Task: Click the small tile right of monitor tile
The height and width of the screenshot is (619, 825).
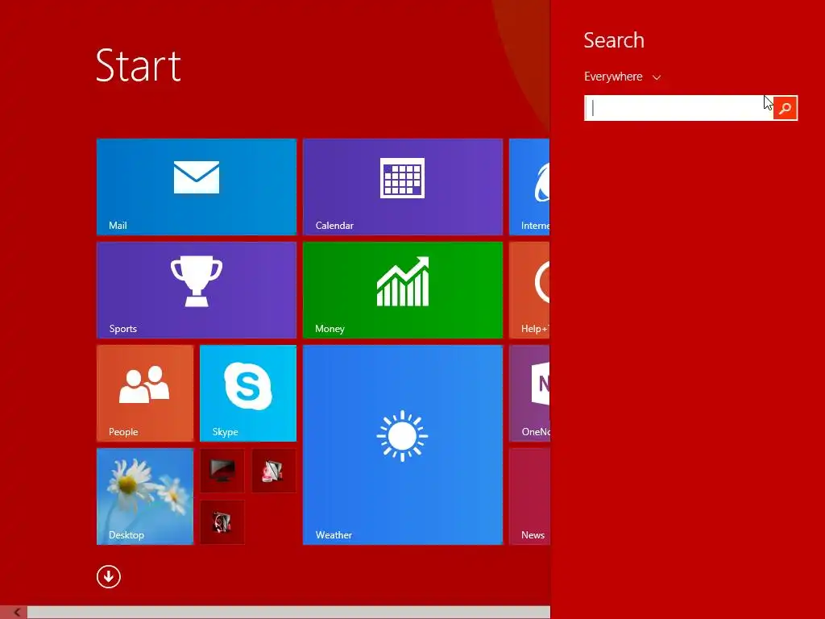Action: (x=274, y=470)
